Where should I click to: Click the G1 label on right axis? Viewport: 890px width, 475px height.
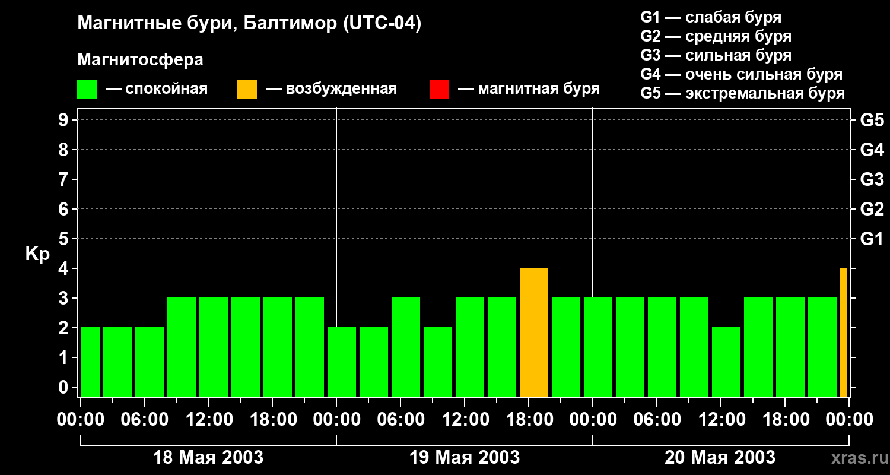pyautogui.click(x=872, y=239)
